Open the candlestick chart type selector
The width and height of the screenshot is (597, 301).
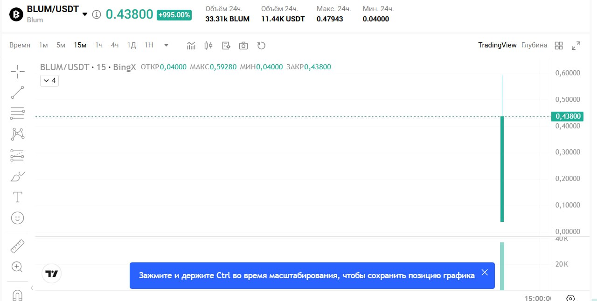208,45
